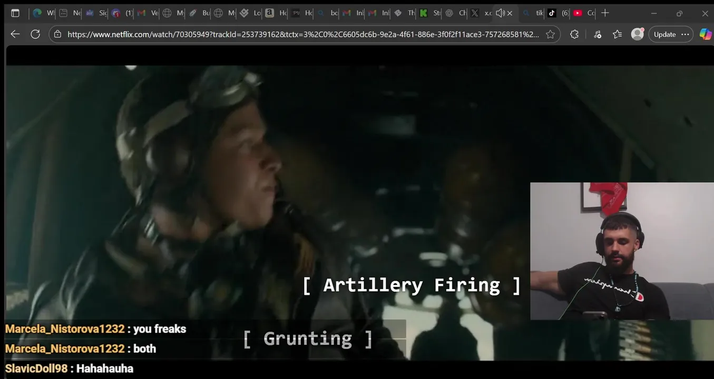Viewport: 714px width, 379px height.
Task: Click the Netflix URL address bar
Action: tap(303, 34)
